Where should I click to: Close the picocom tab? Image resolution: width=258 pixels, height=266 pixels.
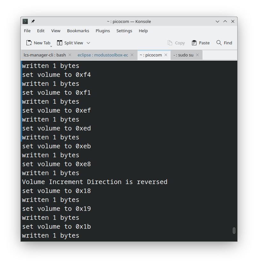click(x=166, y=55)
